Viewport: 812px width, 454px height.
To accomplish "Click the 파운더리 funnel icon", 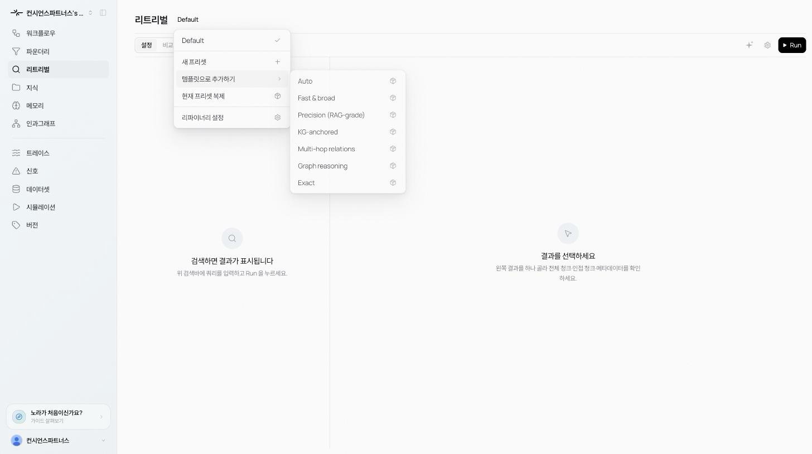I will coord(16,51).
